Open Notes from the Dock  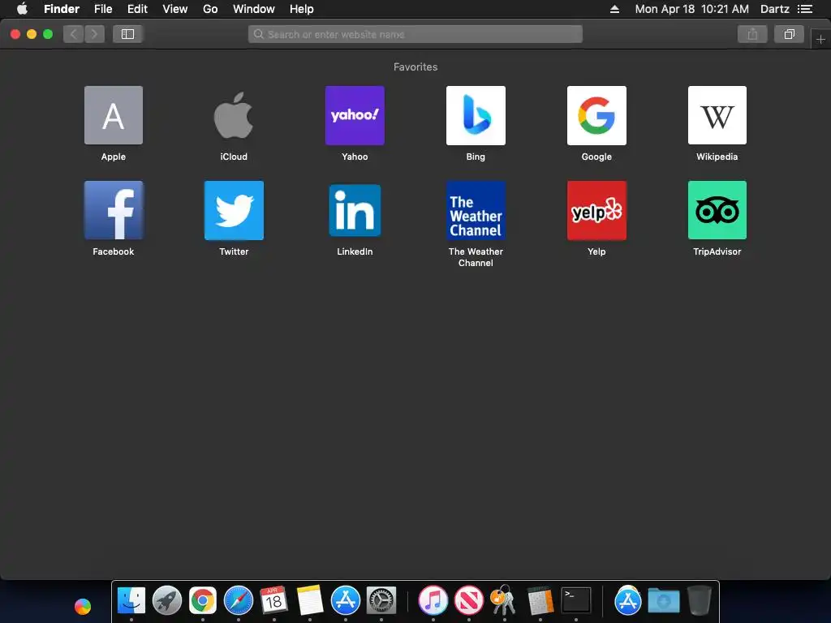[309, 601]
